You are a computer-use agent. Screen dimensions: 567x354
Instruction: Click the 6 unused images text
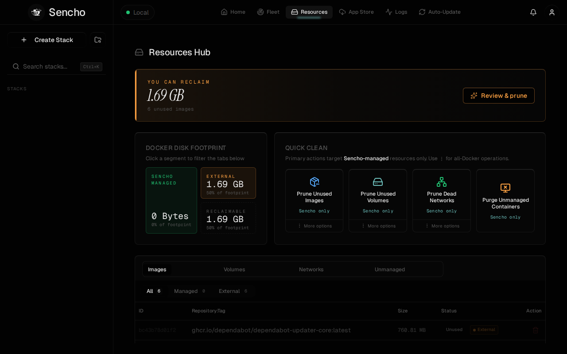click(x=171, y=109)
